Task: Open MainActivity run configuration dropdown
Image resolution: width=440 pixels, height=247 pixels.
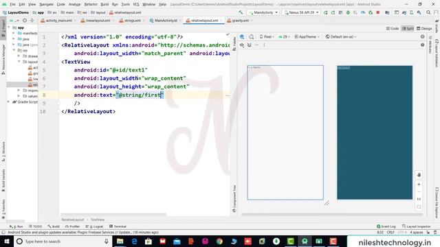Action: [x=263, y=12]
